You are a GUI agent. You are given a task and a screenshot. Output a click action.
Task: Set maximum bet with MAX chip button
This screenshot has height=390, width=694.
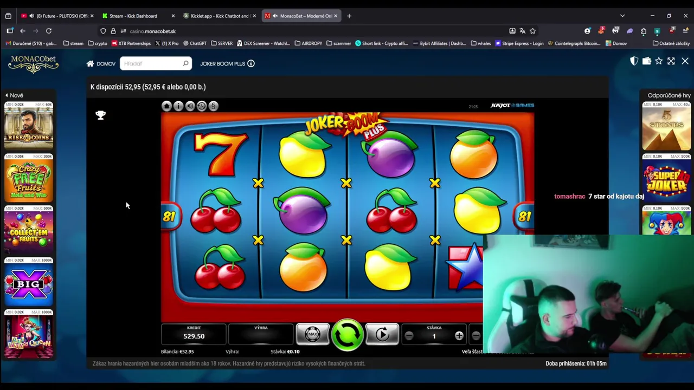312,334
